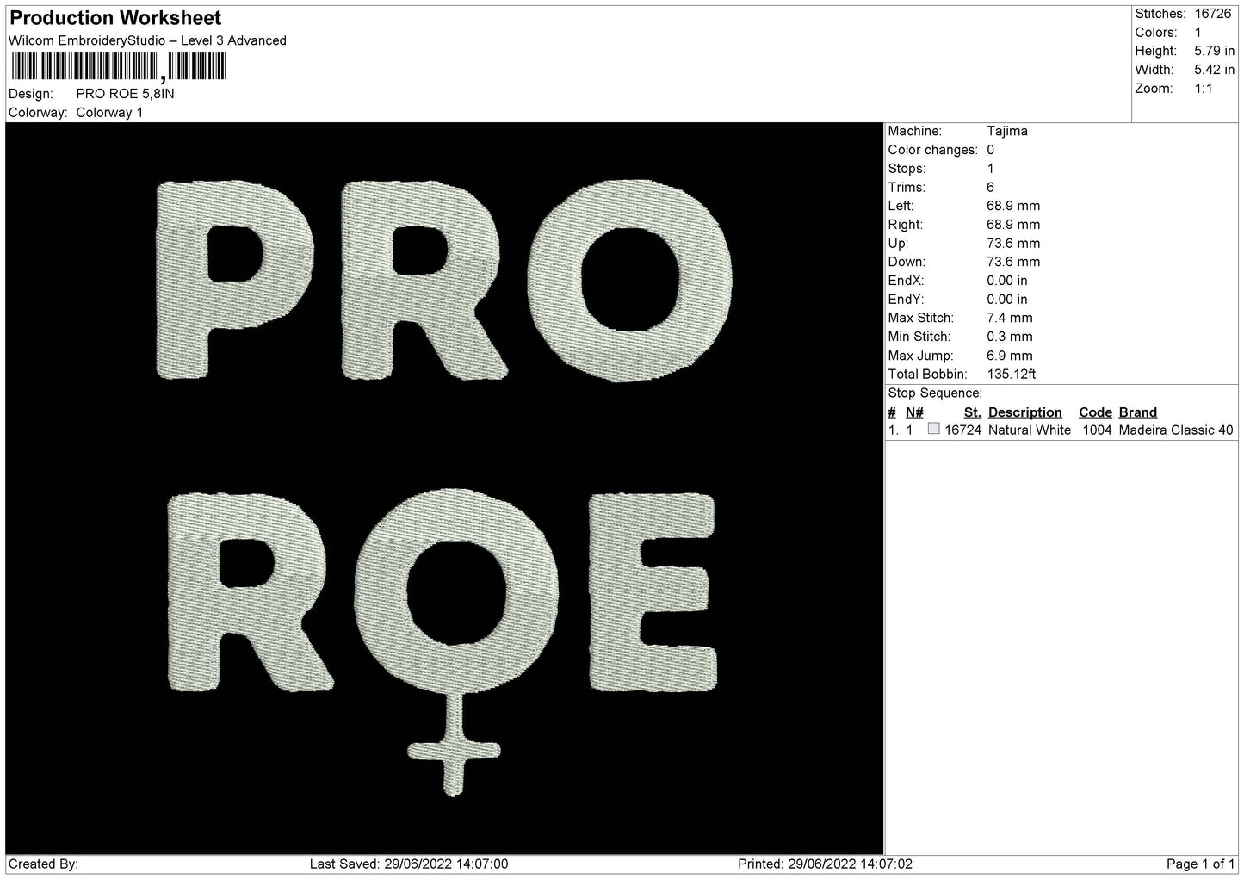The height and width of the screenshot is (879, 1244).
Task: Click the Zoom value 1:1
Action: point(1204,89)
